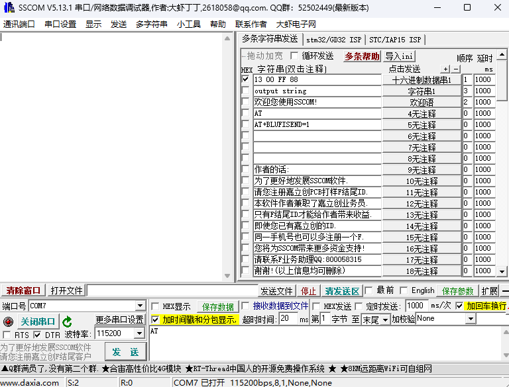The image size is (509, 387).
Task: Switch to STC/IAP15 ISP tab
Action: 396,40
